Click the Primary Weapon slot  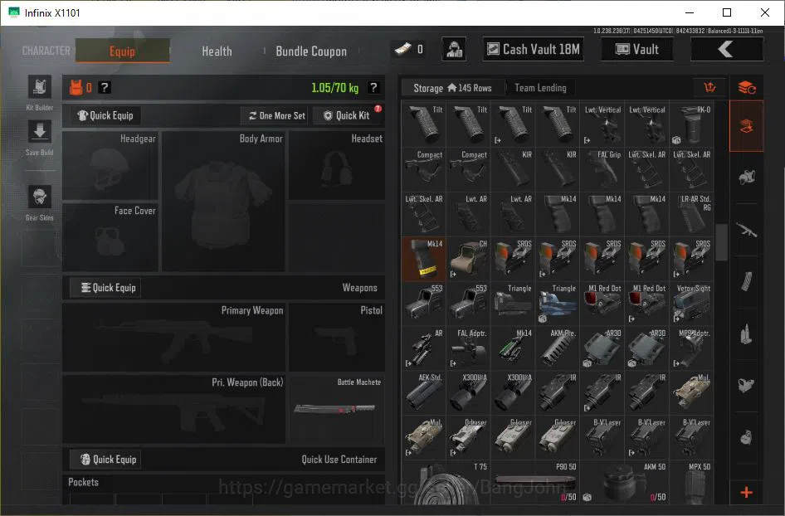pyautogui.click(x=173, y=338)
